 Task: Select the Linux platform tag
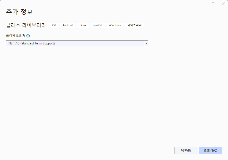83,25
